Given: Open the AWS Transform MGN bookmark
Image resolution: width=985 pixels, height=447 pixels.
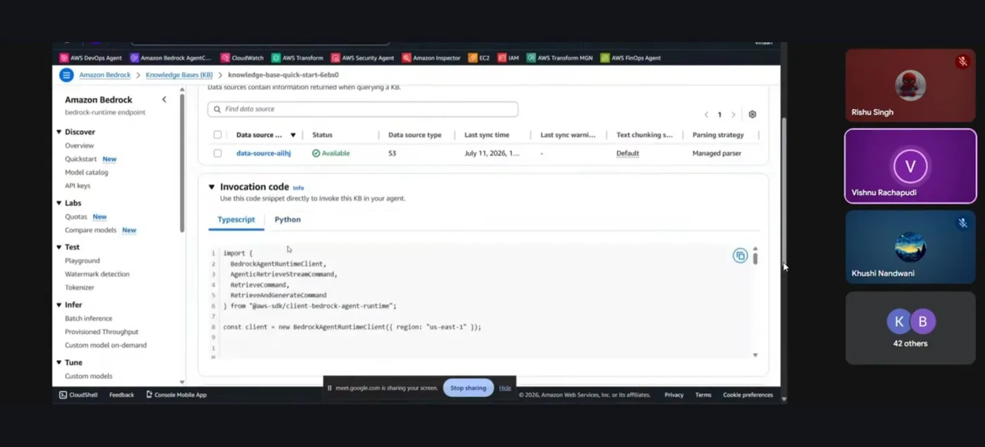Looking at the screenshot, I should pos(560,58).
